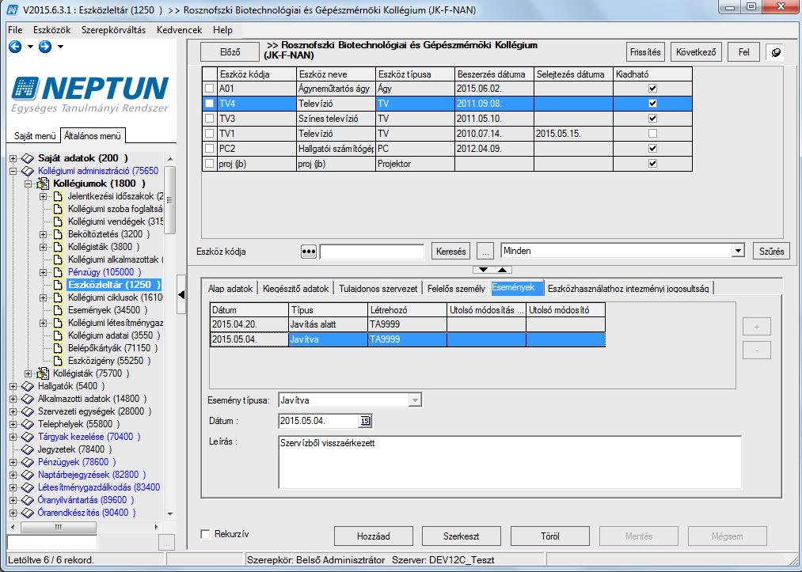This screenshot has height=572, width=802.
Task: Expand the Pénzügy (105000) tree node
Action: point(44,272)
